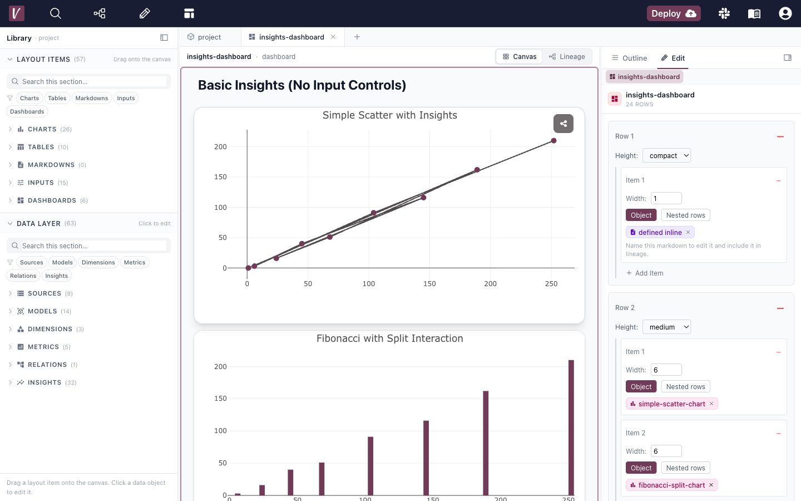Add a new tab with plus icon
Image resolution: width=801 pixels, height=501 pixels.
pyautogui.click(x=357, y=37)
